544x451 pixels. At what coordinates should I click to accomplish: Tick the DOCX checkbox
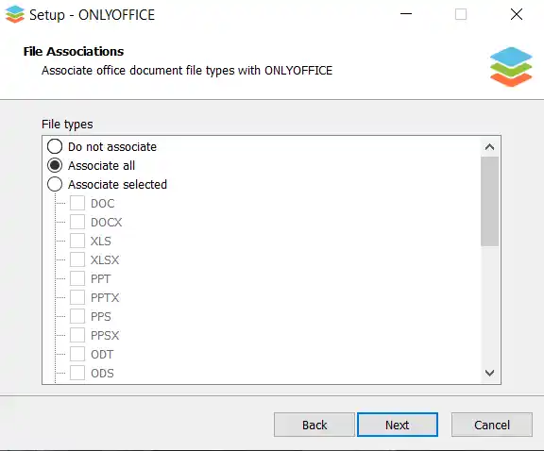tap(77, 222)
